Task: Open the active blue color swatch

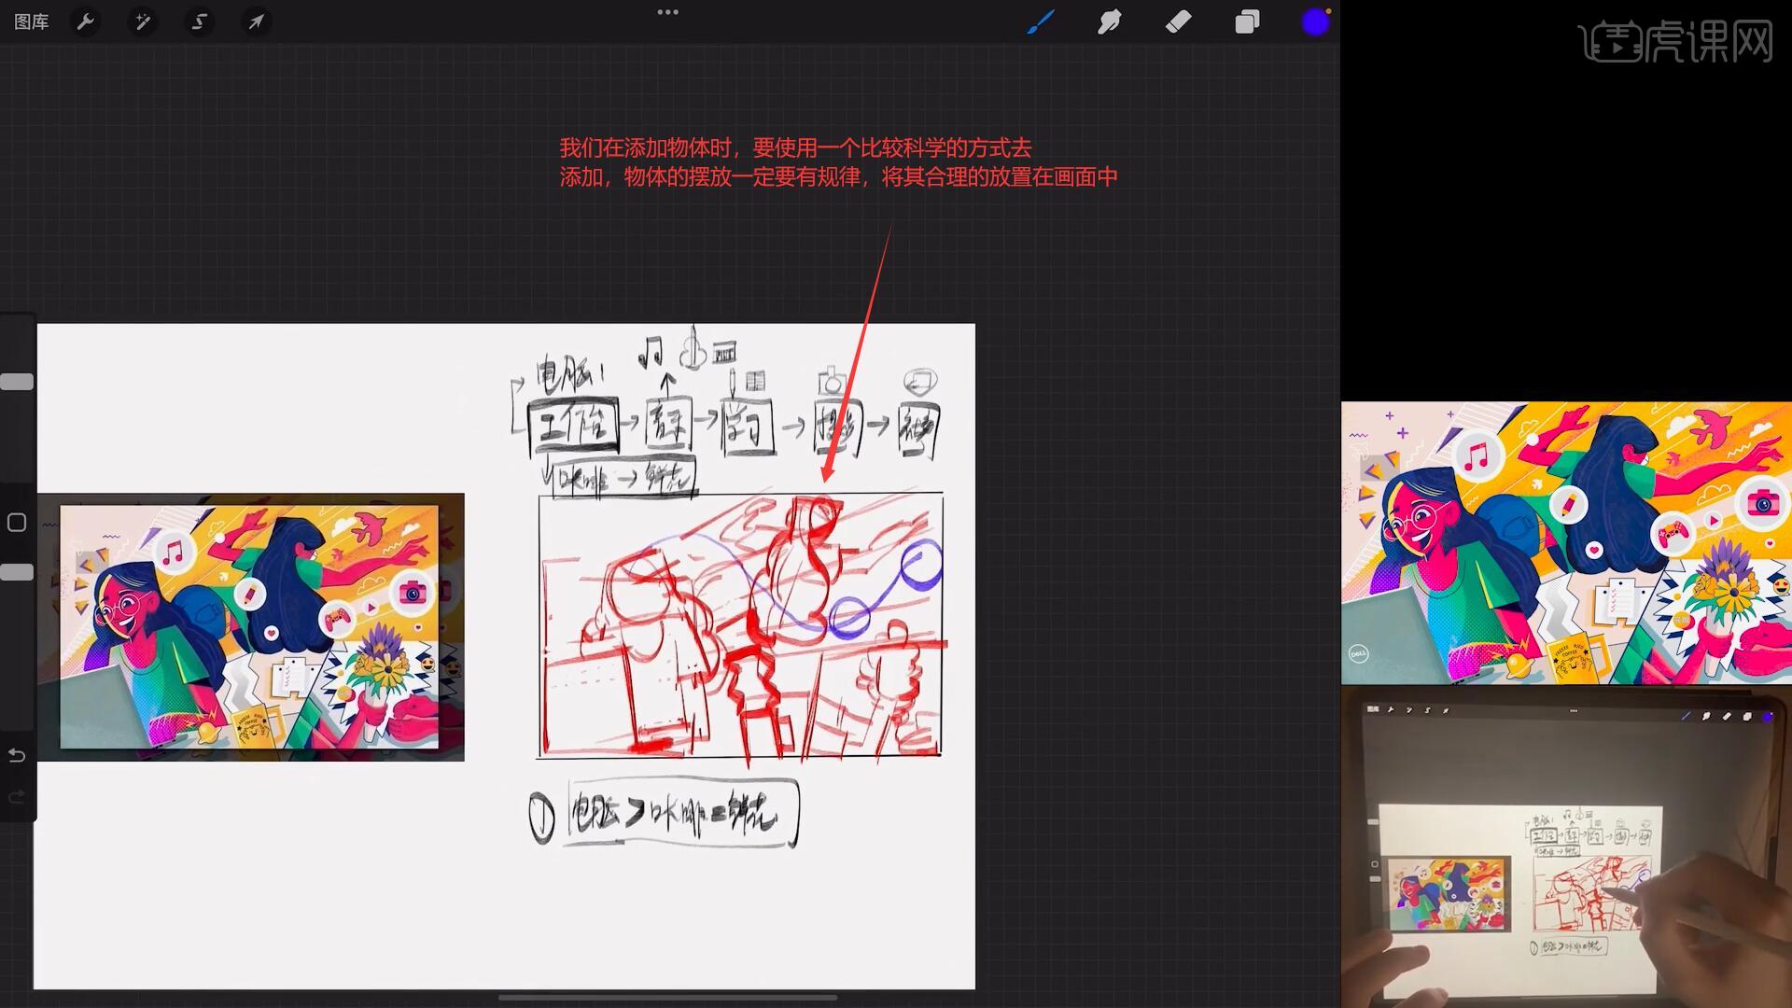Action: [x=1315, y=22]
